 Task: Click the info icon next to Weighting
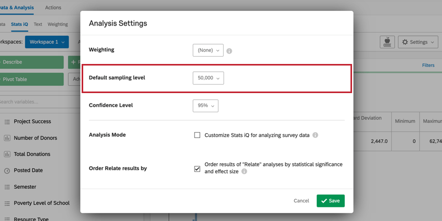[229, 51]
